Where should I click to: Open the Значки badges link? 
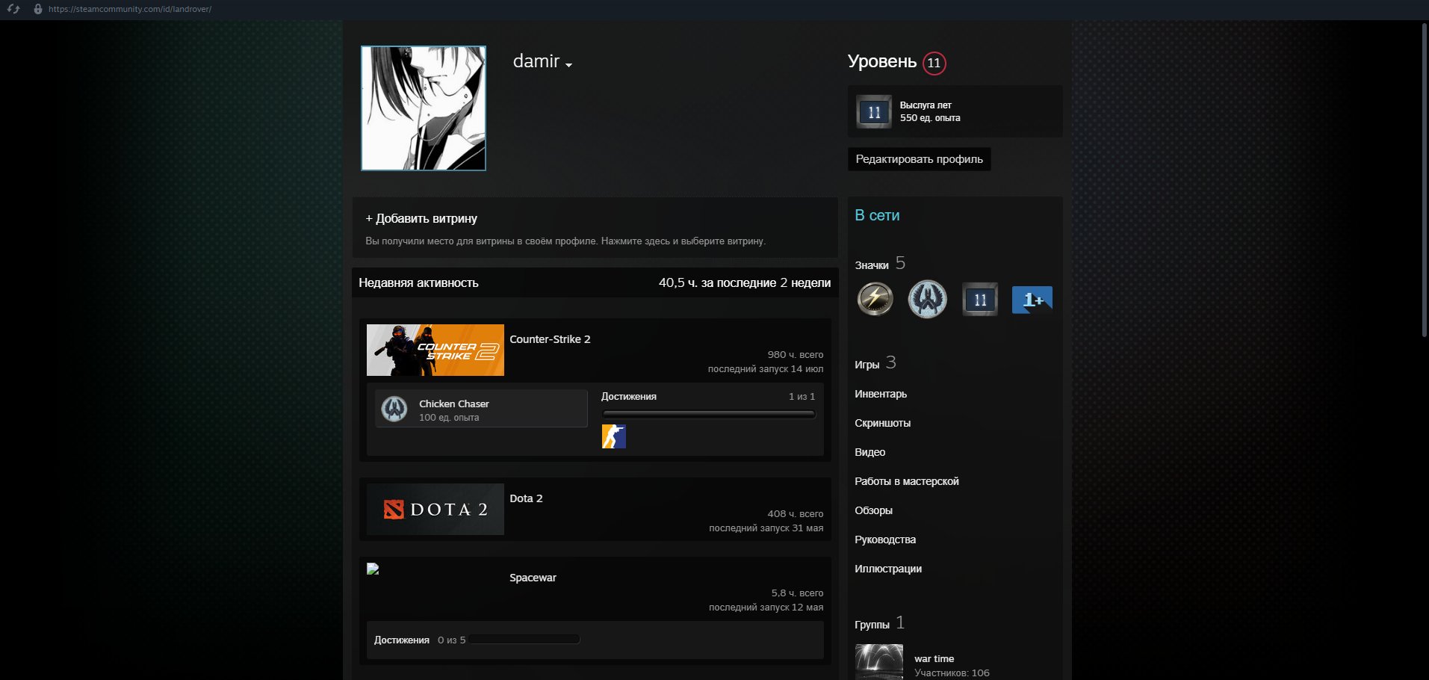pos(872,265)
